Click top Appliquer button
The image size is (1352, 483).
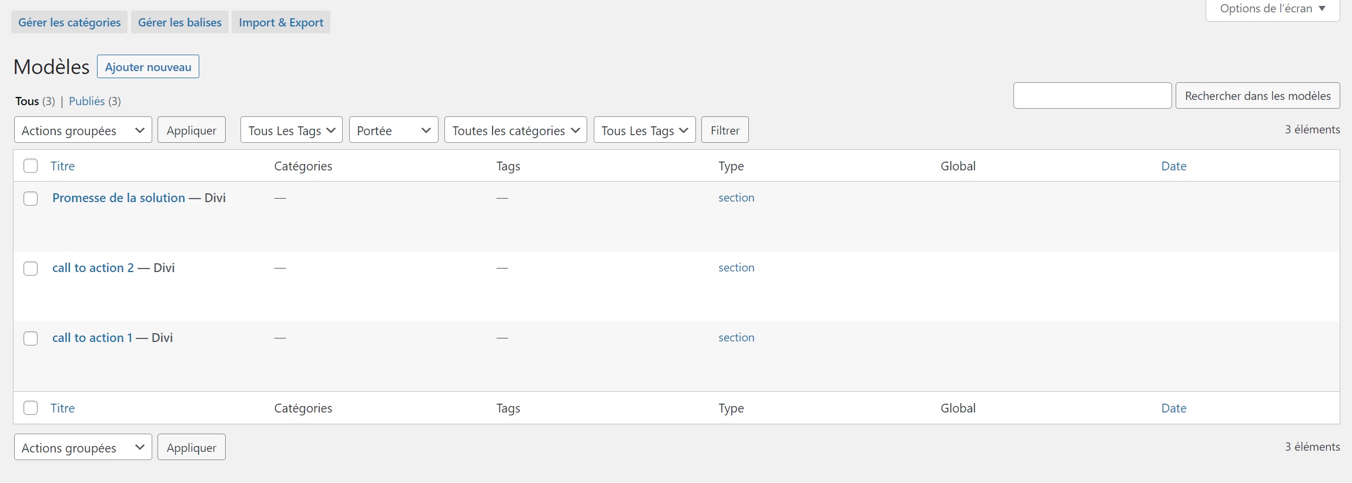pos(192,130)
